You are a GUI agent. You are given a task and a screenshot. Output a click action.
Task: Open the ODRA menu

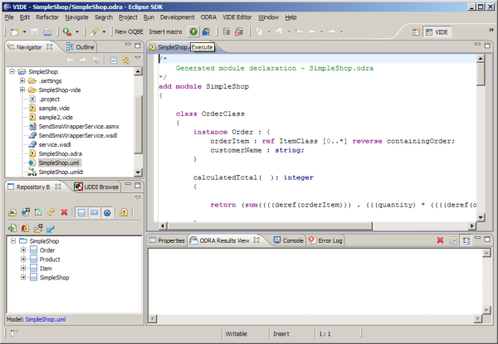208,17
